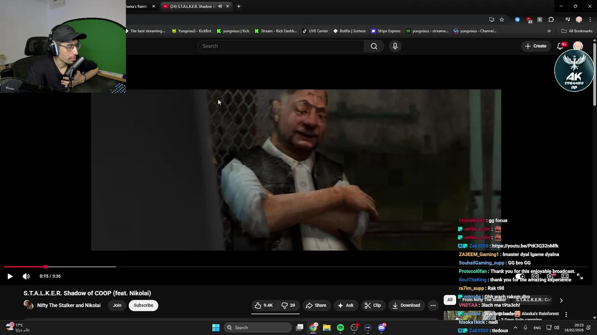Screen dimensions: 597x335
Task: Open the YouTube account avatar menu
Action: 578,46
